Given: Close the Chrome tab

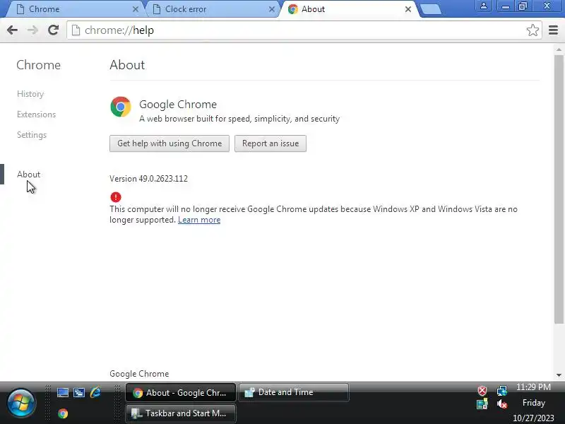Looking at the screenshot, I should tap(136, 9).
